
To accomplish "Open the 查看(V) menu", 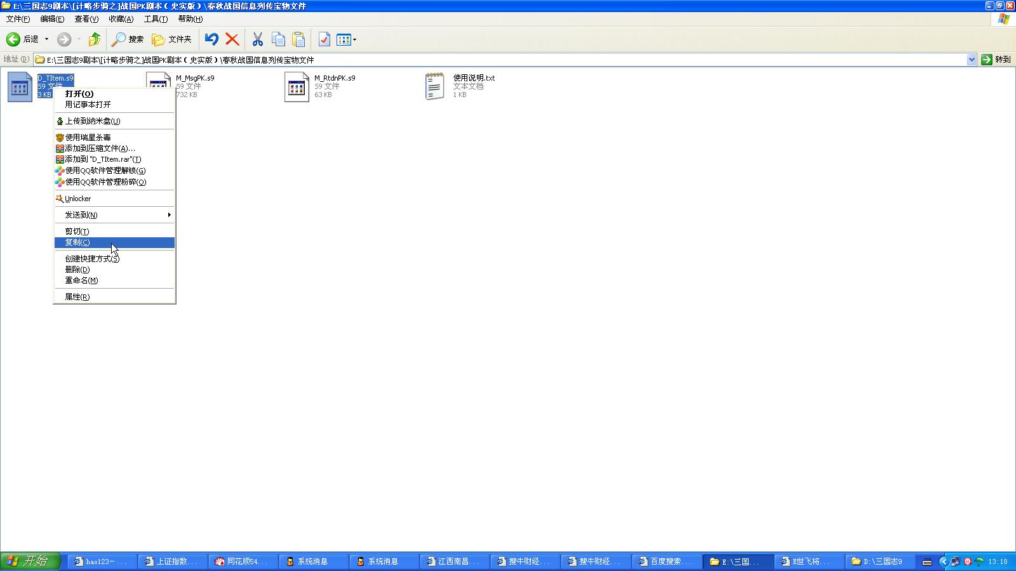I will pos(86,19).
